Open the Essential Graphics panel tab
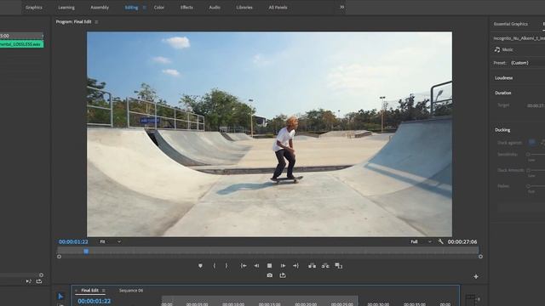545x306 pixels. point(511,24)
